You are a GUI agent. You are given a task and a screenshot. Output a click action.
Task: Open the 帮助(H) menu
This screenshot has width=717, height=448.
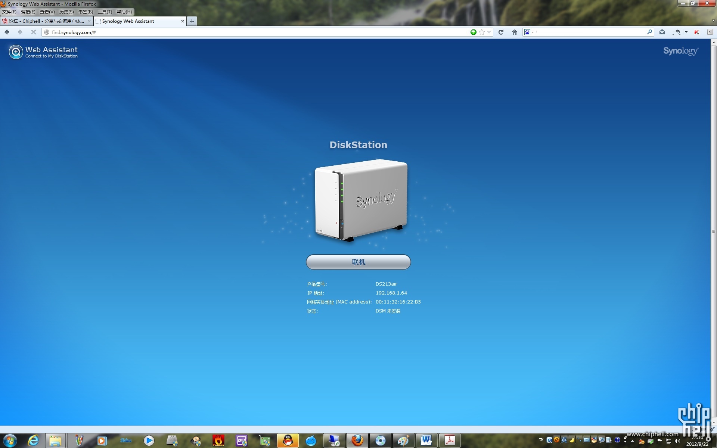[x=124, y=12]
